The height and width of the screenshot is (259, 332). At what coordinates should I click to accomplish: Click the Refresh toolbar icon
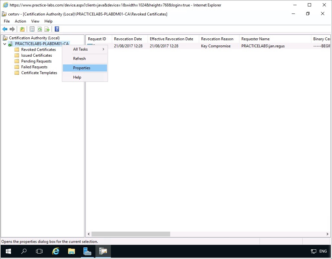pos(40,29)
